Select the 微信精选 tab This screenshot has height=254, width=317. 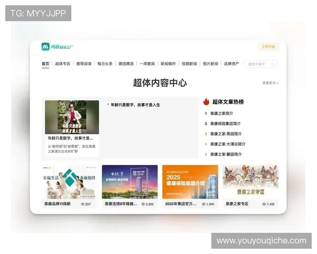click(126, 64)
